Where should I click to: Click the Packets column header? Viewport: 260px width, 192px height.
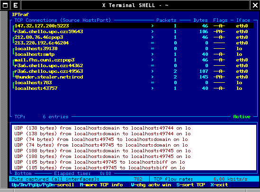pyautogui.click(x=166, y=20)
